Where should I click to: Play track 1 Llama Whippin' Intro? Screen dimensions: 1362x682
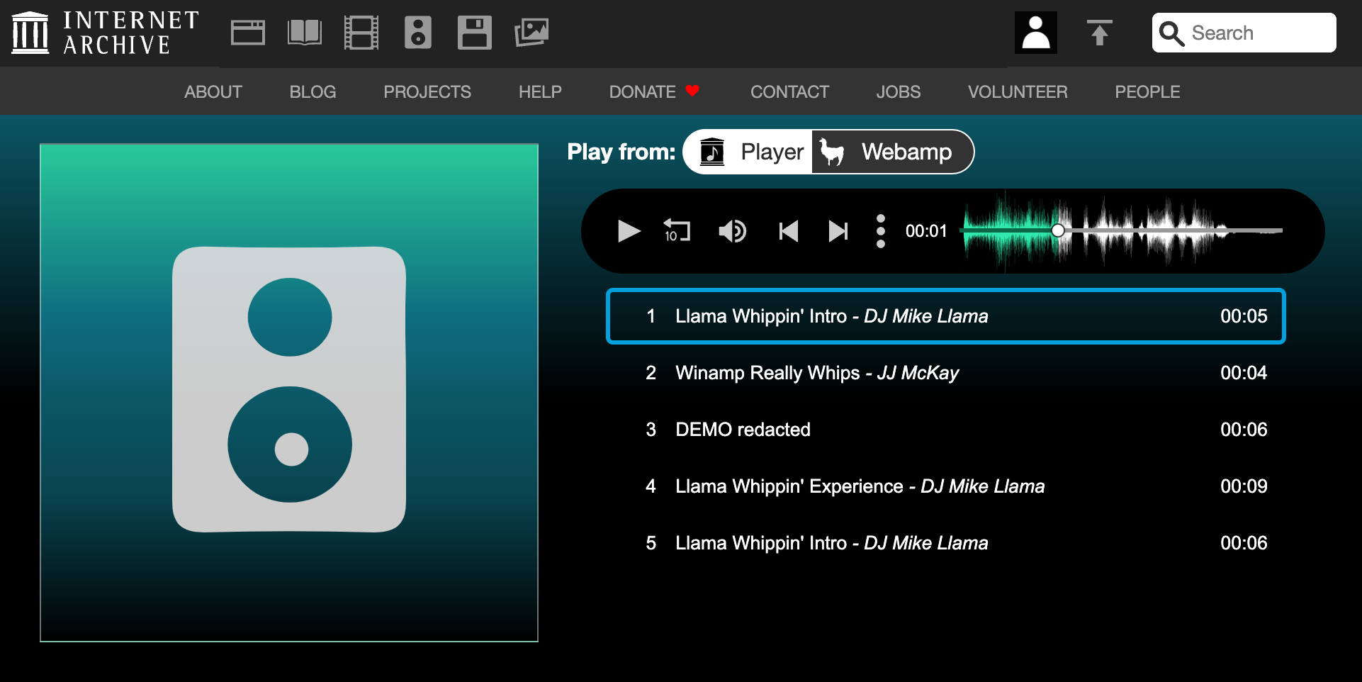946,316
